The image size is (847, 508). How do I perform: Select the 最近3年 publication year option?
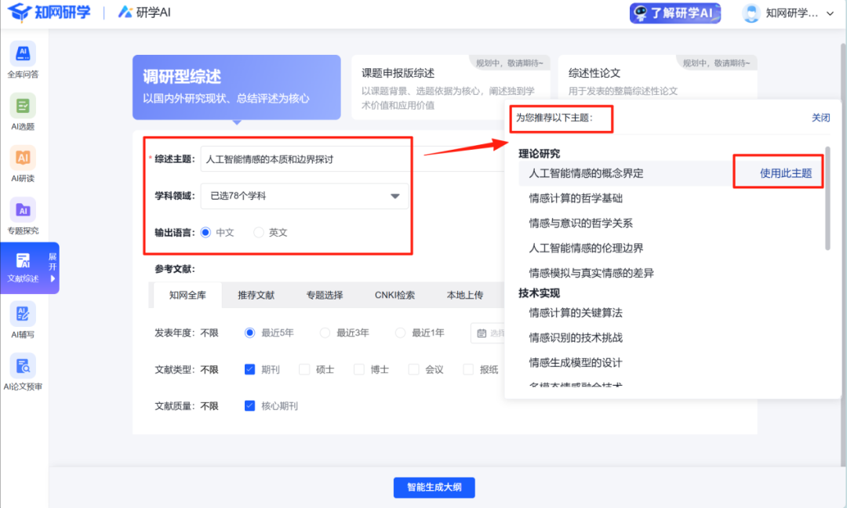click(325, 332)
